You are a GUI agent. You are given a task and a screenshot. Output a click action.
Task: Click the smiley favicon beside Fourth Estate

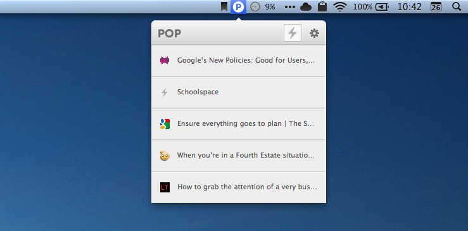pos(165,156)
